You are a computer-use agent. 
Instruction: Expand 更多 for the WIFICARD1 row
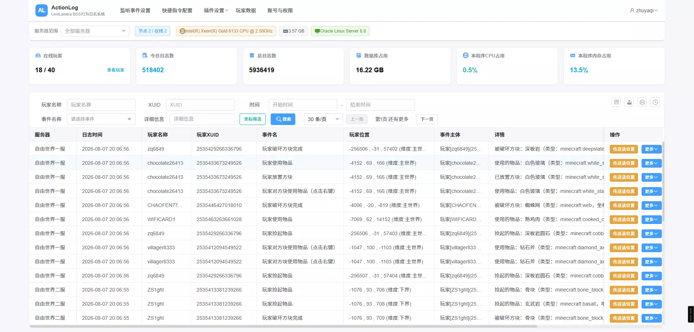[651, 220]
